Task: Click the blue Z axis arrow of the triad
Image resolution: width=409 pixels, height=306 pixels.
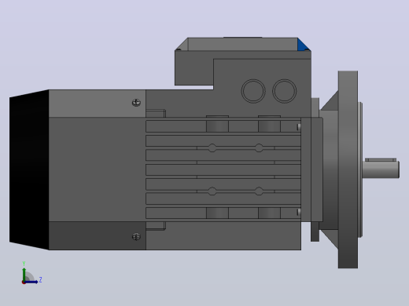Action: click(31, 282)
